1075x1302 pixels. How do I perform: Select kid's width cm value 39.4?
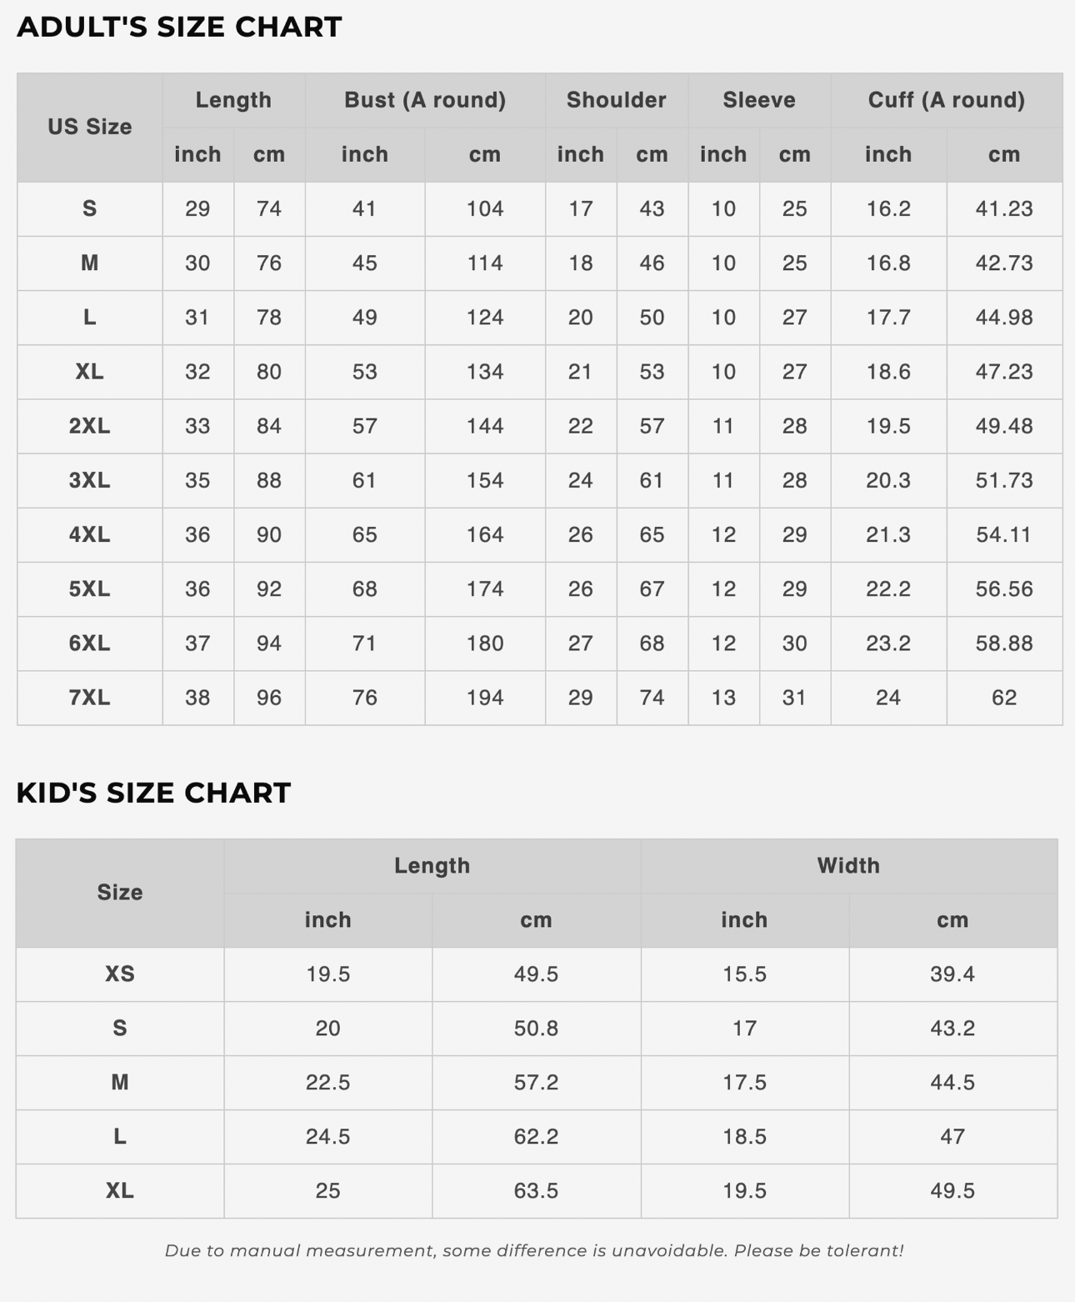[x=952, y=974]
